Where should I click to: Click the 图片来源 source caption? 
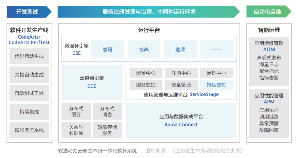[x=194, y=151]
